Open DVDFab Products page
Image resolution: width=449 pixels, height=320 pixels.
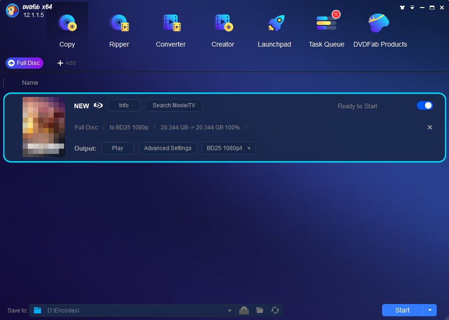point(380,31)
